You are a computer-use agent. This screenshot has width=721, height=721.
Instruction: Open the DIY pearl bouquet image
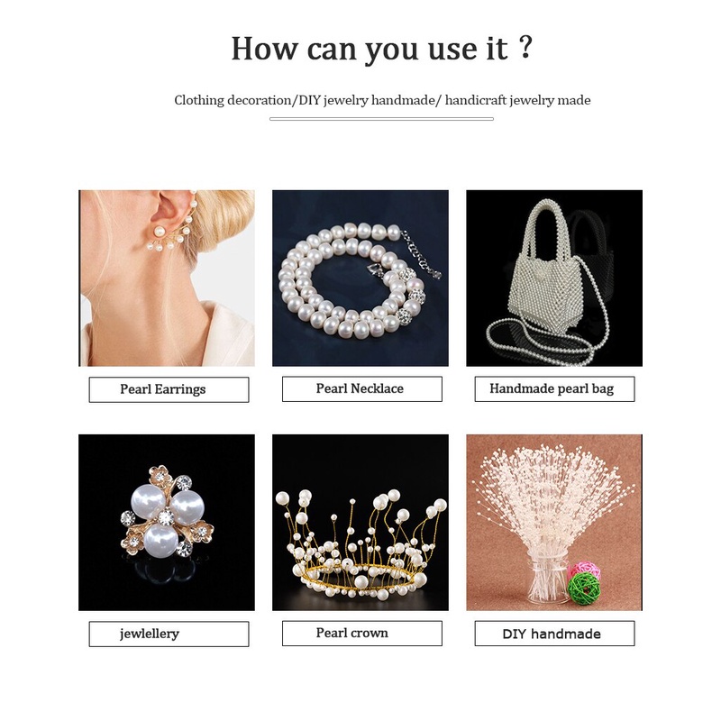(x=554, y=523)
